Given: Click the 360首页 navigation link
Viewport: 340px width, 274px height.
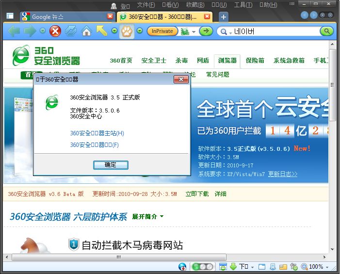Looking at the screenshot, I should 121,61.
